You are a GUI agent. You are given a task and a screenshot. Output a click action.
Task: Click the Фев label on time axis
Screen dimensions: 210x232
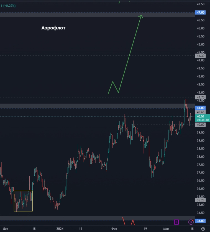point(114,229)
